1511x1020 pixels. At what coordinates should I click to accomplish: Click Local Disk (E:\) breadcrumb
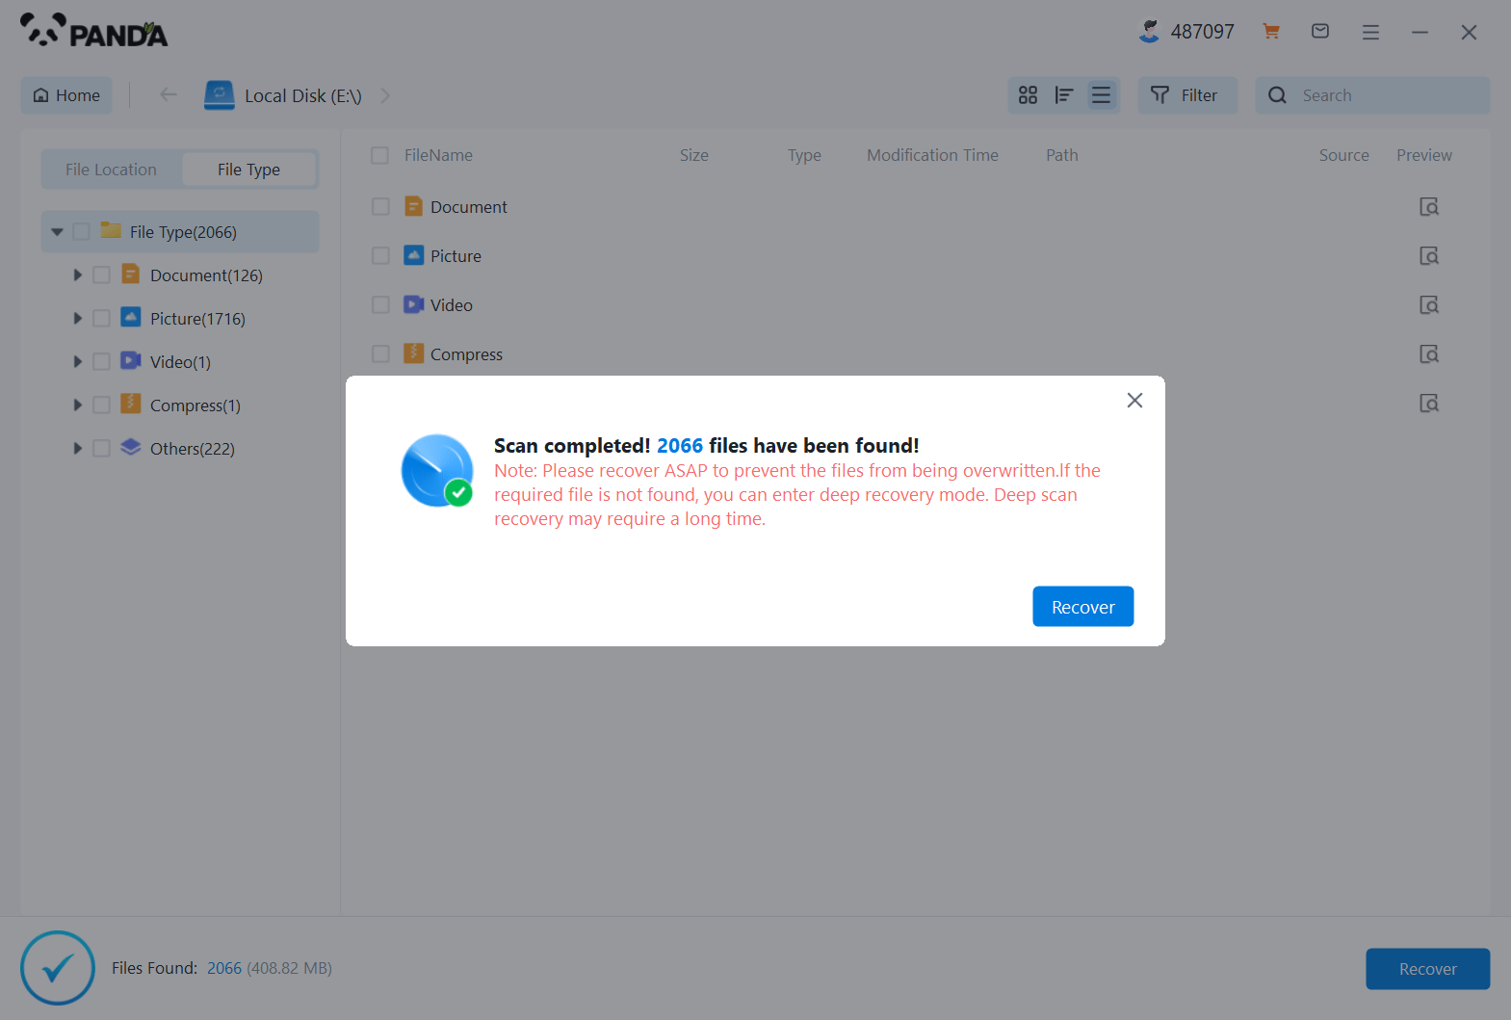coord(302,95)
